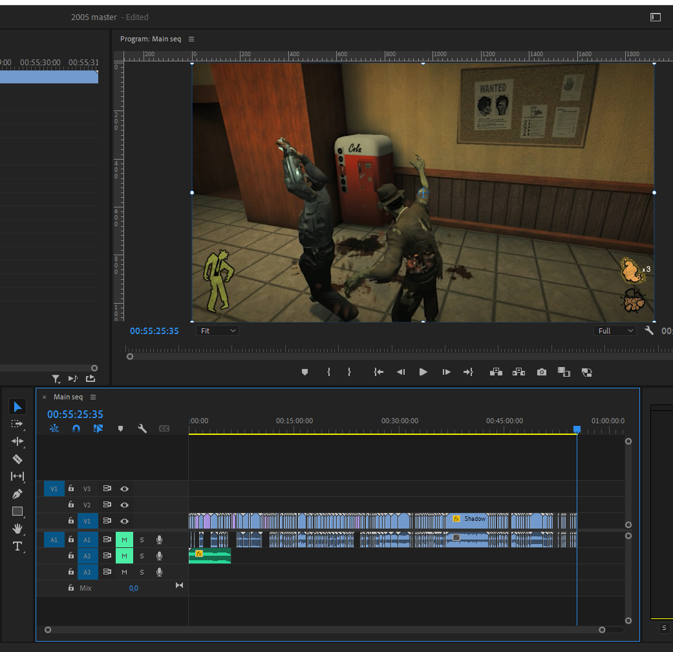Toggle V3 track output eye
The image size is (673, 652).
[125, 489]
